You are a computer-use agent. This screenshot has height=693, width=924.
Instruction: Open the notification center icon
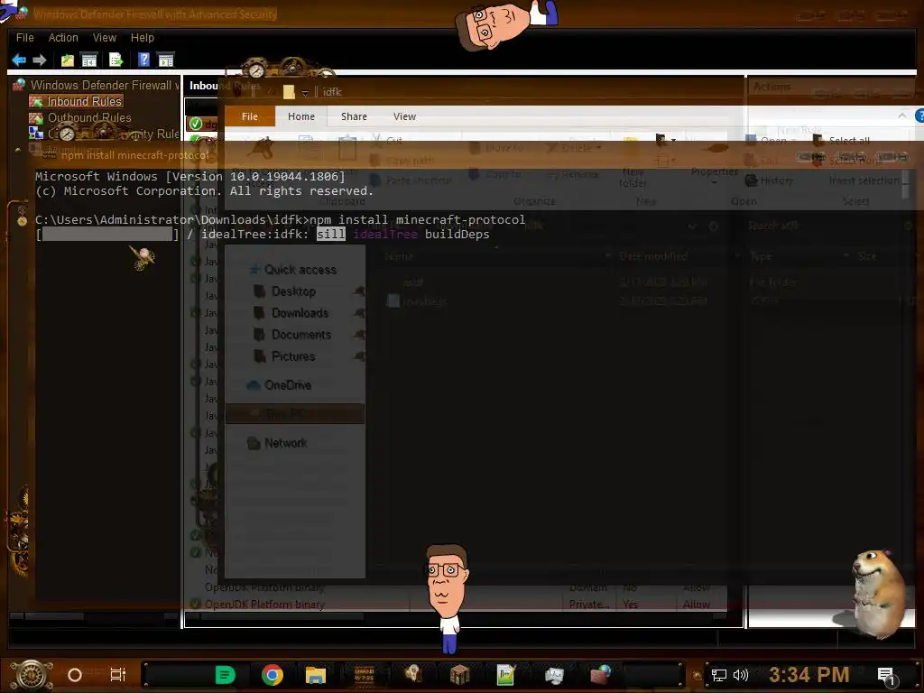(x=886, y=677)
